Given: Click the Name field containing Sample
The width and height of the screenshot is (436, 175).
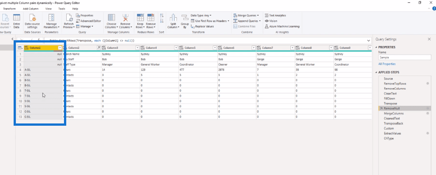Looking at the screenshot, I should (405, 58).
